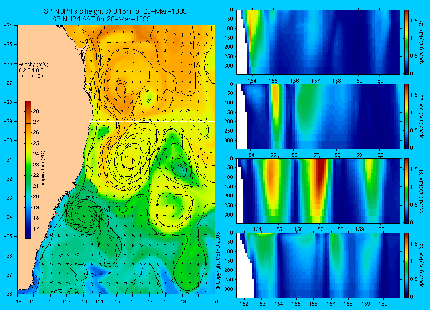Screen dimensions: 430x310
Task: Select the 'speed (m/s) lat=-31' label
Action: pyautogui.click(x=421, y=191)
